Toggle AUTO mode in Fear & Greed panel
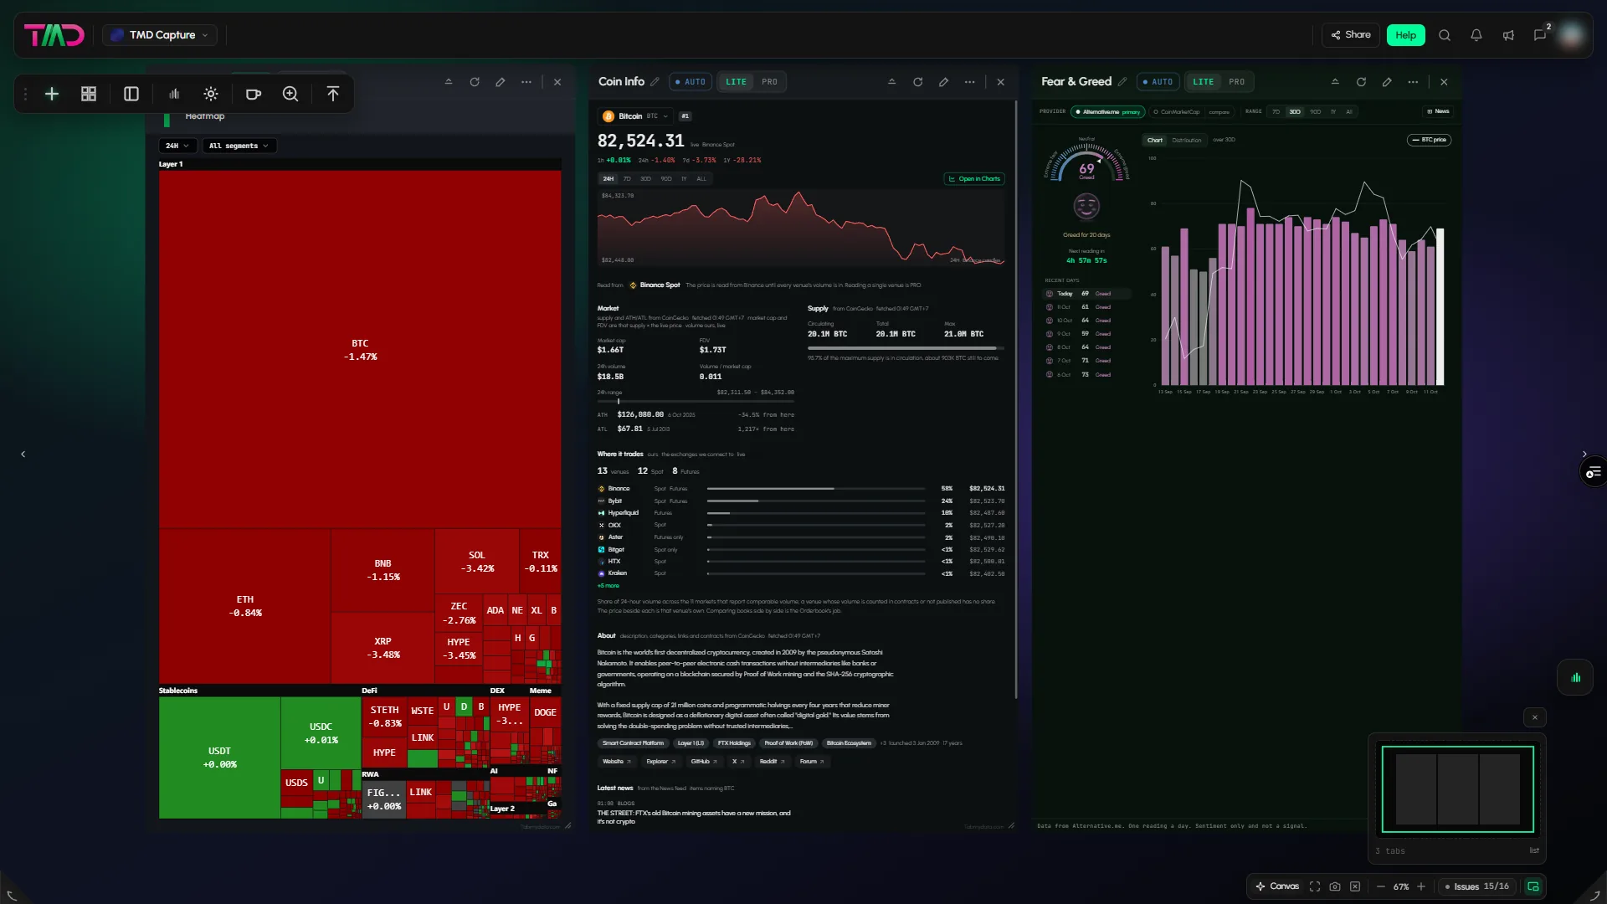1607x904 pixels. [x=1158, y=82]
